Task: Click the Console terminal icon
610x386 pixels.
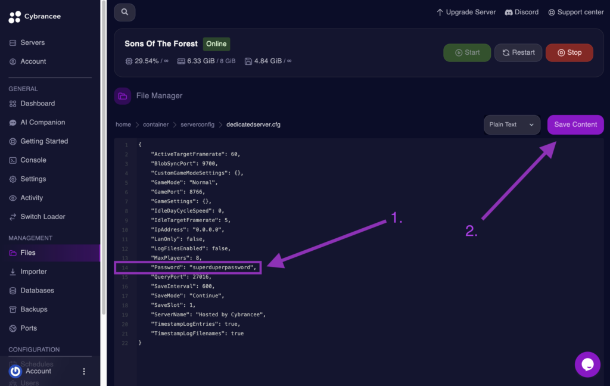Action: 13,160
